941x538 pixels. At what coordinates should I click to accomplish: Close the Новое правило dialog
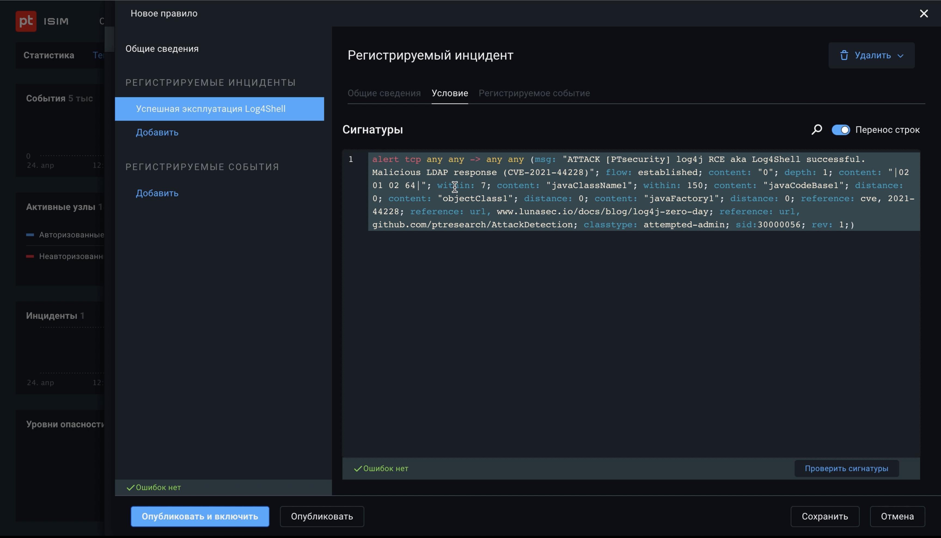[x=924, y=14]
